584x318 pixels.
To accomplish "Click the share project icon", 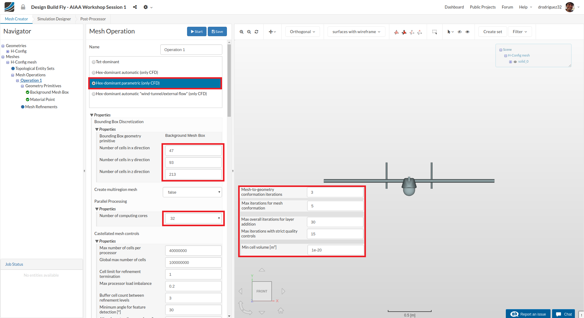I will pyautogui.click(x=135, y=7).
